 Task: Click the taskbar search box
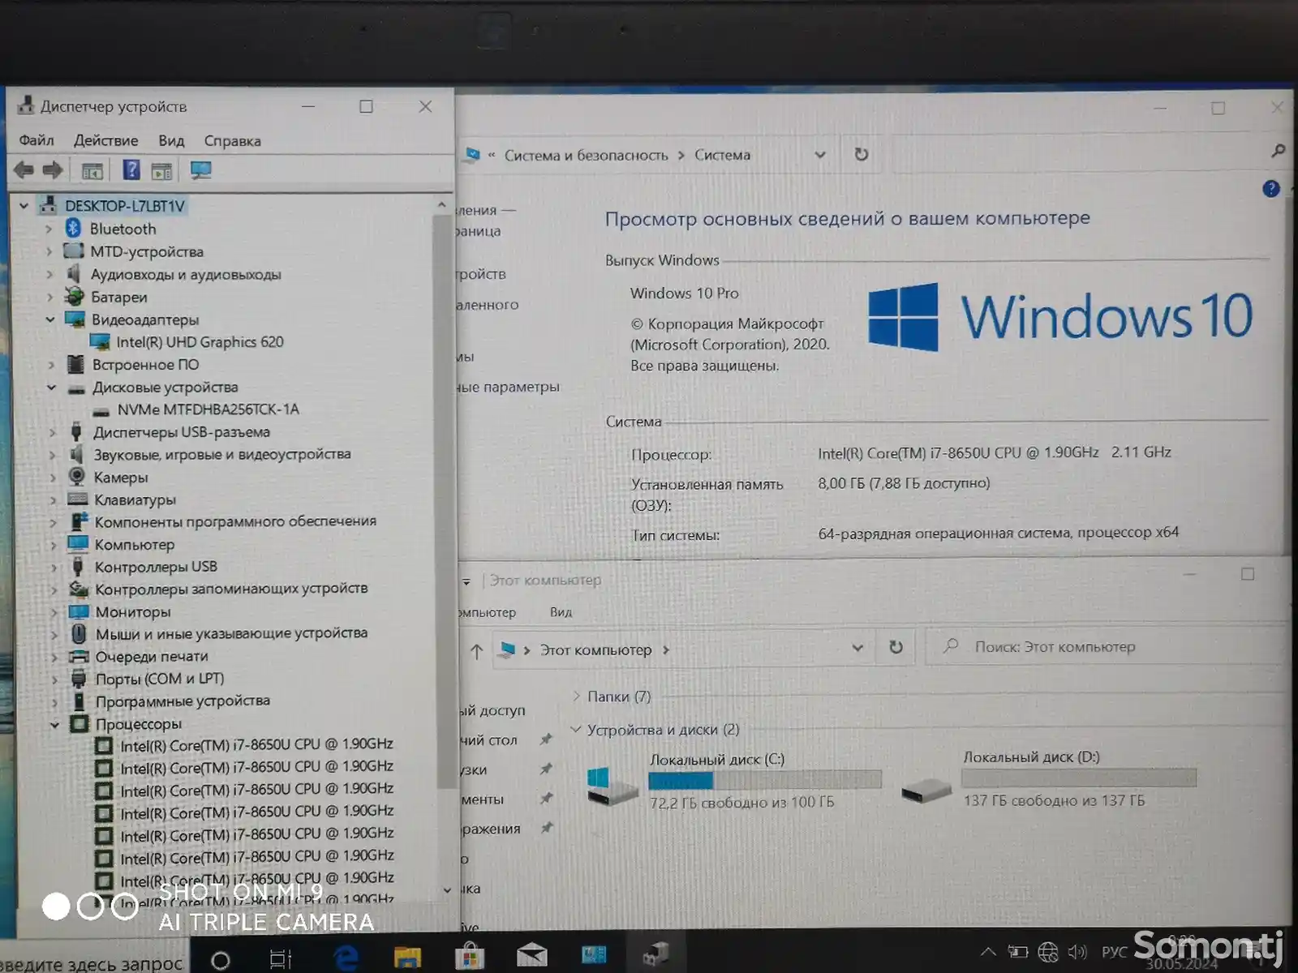click(93, 962)
